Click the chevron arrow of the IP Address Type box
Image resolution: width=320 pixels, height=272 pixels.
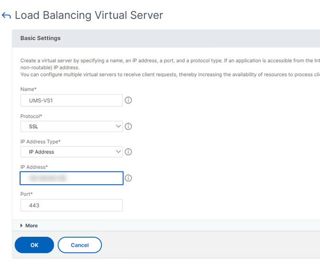click(119, 152)
